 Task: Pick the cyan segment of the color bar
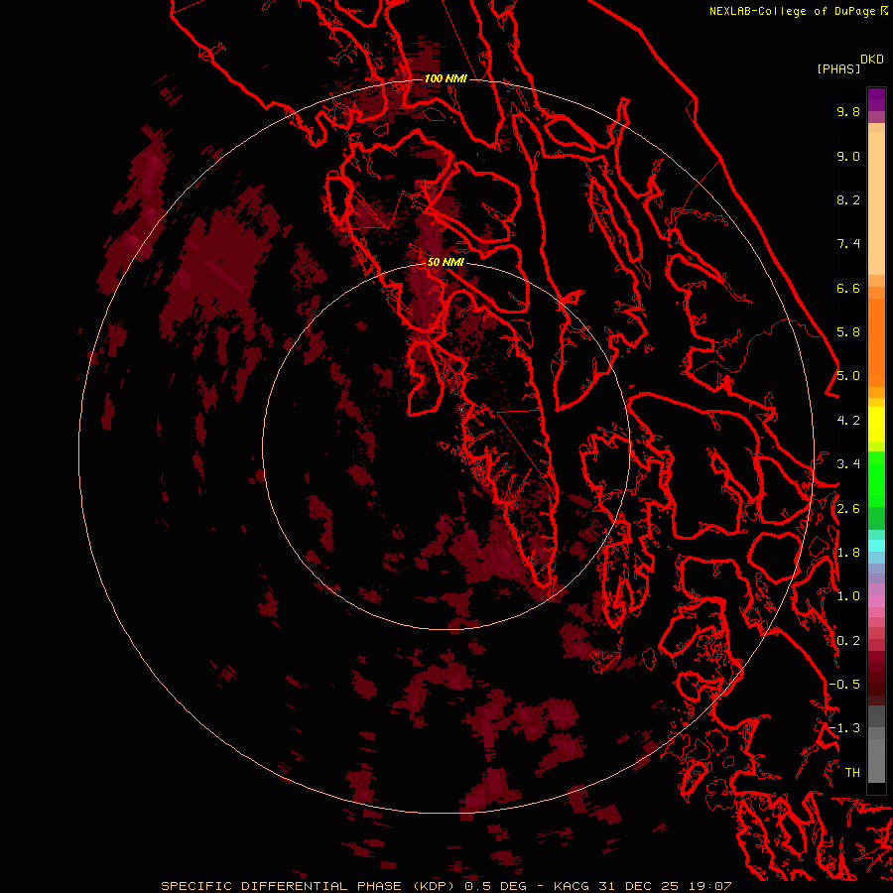[876, 545]
